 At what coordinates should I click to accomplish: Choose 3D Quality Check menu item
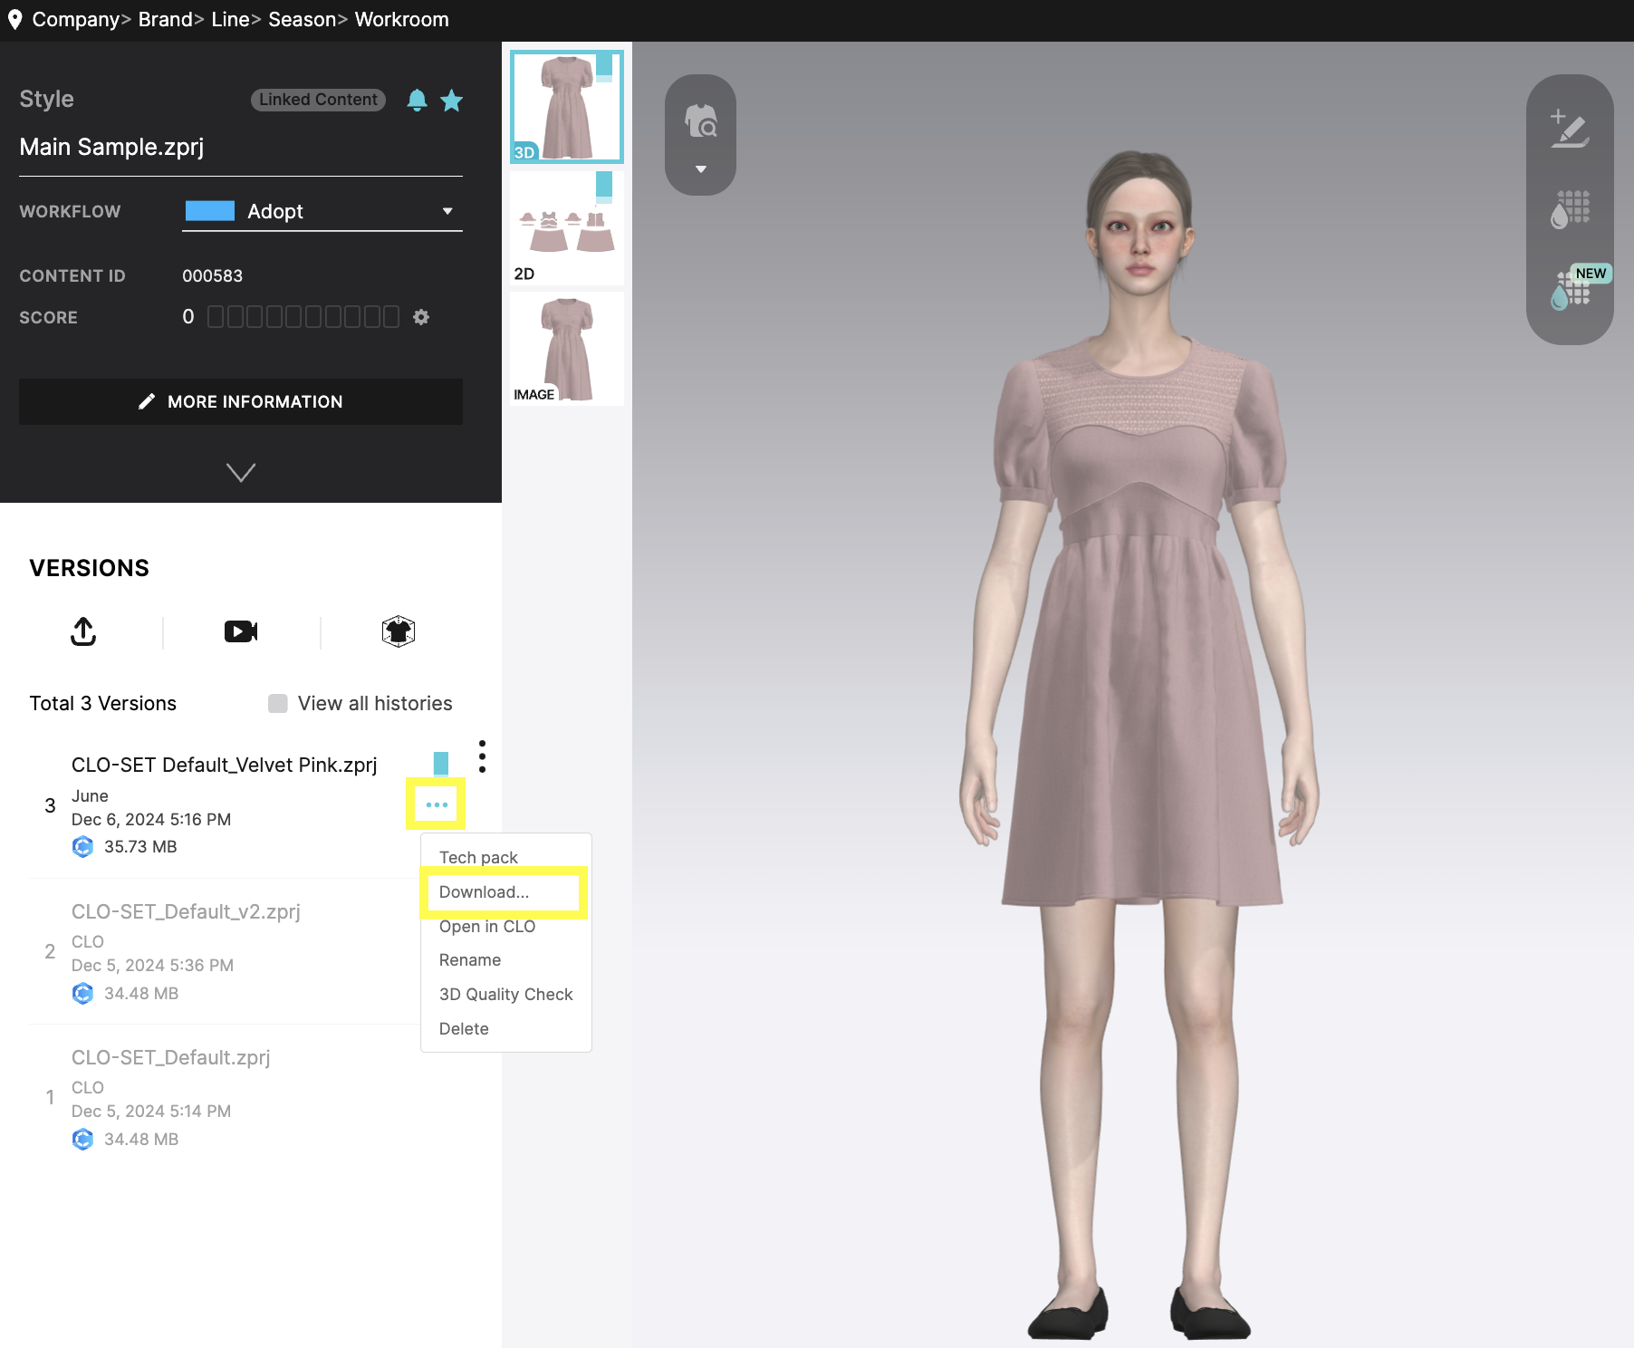click(505, 995)
